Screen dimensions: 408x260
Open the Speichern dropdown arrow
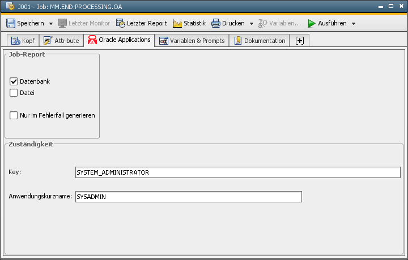click(x=51, y=24)
